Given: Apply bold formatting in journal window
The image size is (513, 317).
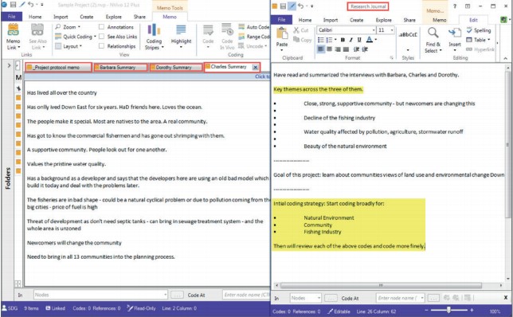Looking at the screenshot, I should tap(343, 40).
